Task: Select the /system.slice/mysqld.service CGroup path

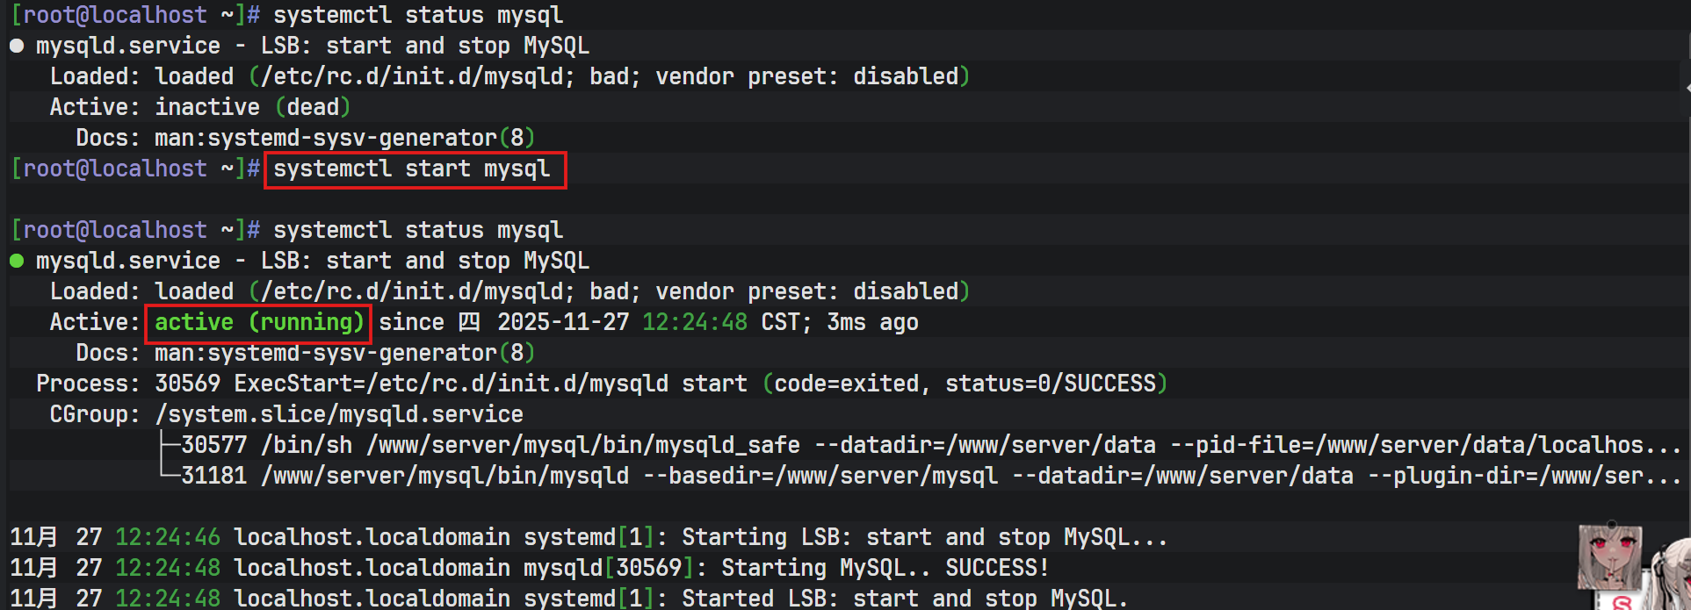Action: pos(338,414)
